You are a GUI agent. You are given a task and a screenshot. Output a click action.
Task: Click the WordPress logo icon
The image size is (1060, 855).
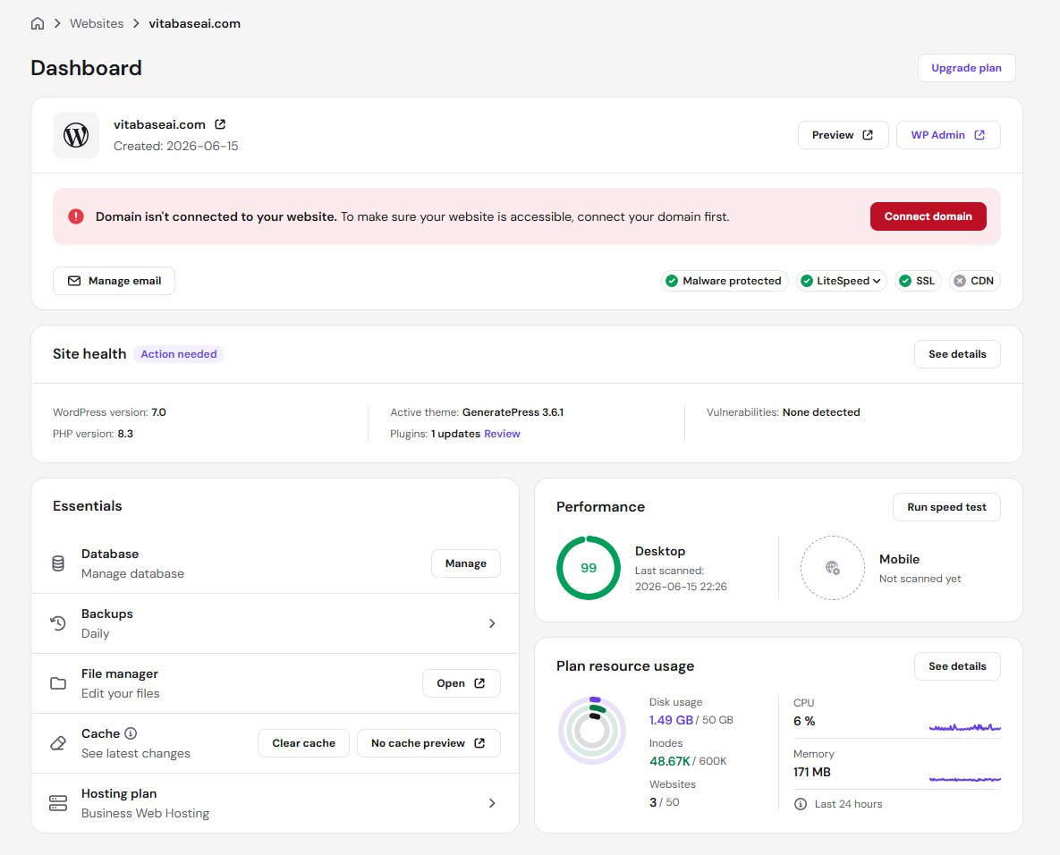(76, 135)
